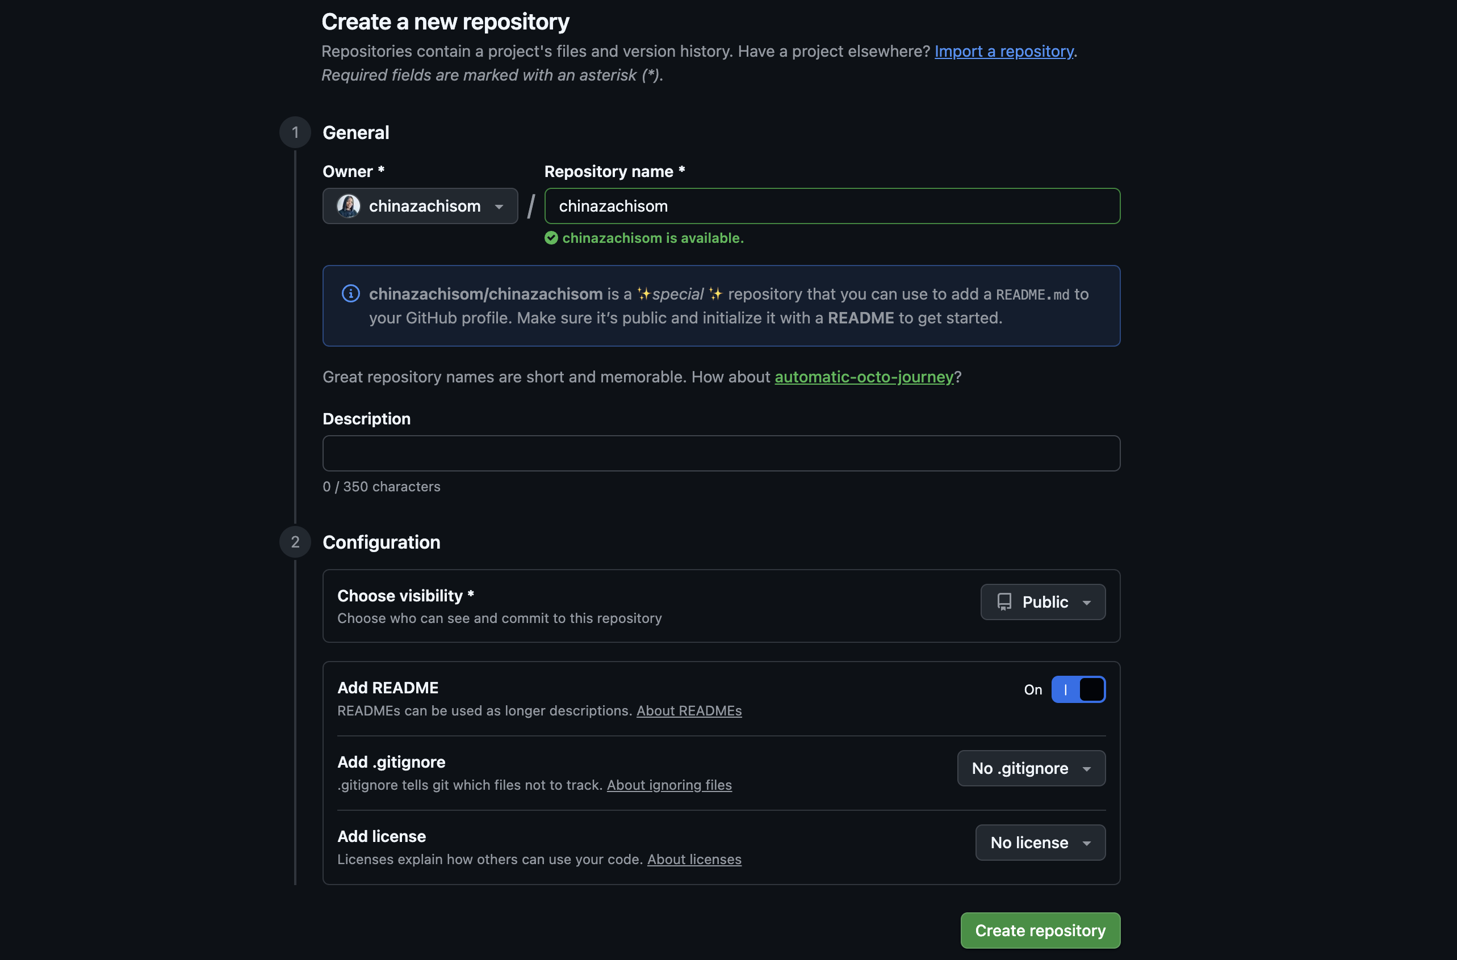Screen dimensions: 1457x960
Task: Follow the Import a repository link
Action: tap(1003, 52)
